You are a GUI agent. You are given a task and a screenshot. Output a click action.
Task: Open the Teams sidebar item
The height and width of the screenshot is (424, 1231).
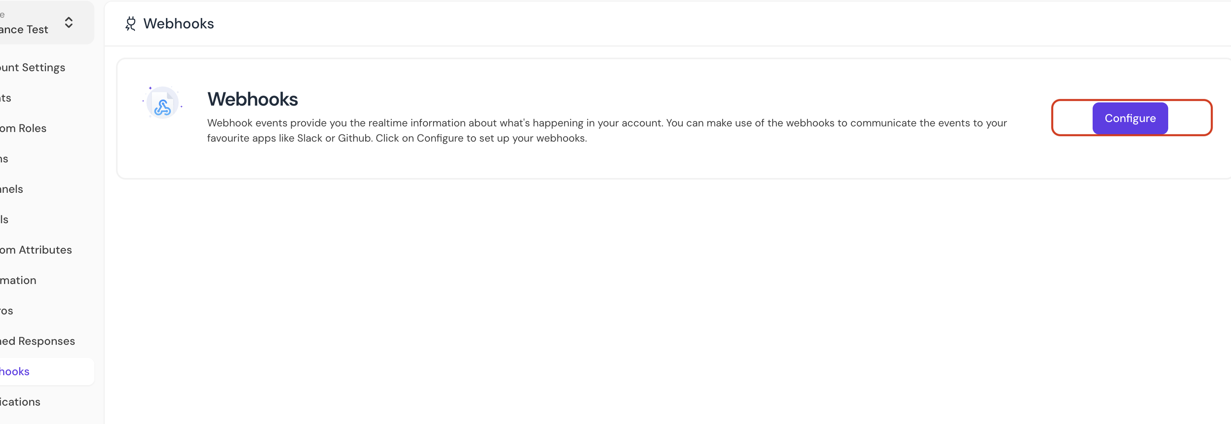[4, 159]
